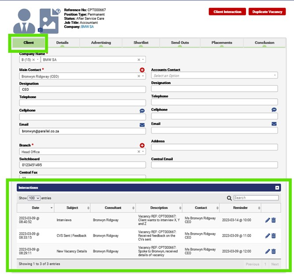
Task: Click the Central Email input field
Action: pyautogui.click(x=215, y=165)
